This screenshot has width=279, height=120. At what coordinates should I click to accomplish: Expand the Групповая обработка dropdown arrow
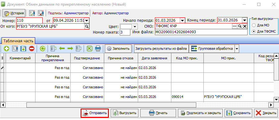[x=237, y=48]
